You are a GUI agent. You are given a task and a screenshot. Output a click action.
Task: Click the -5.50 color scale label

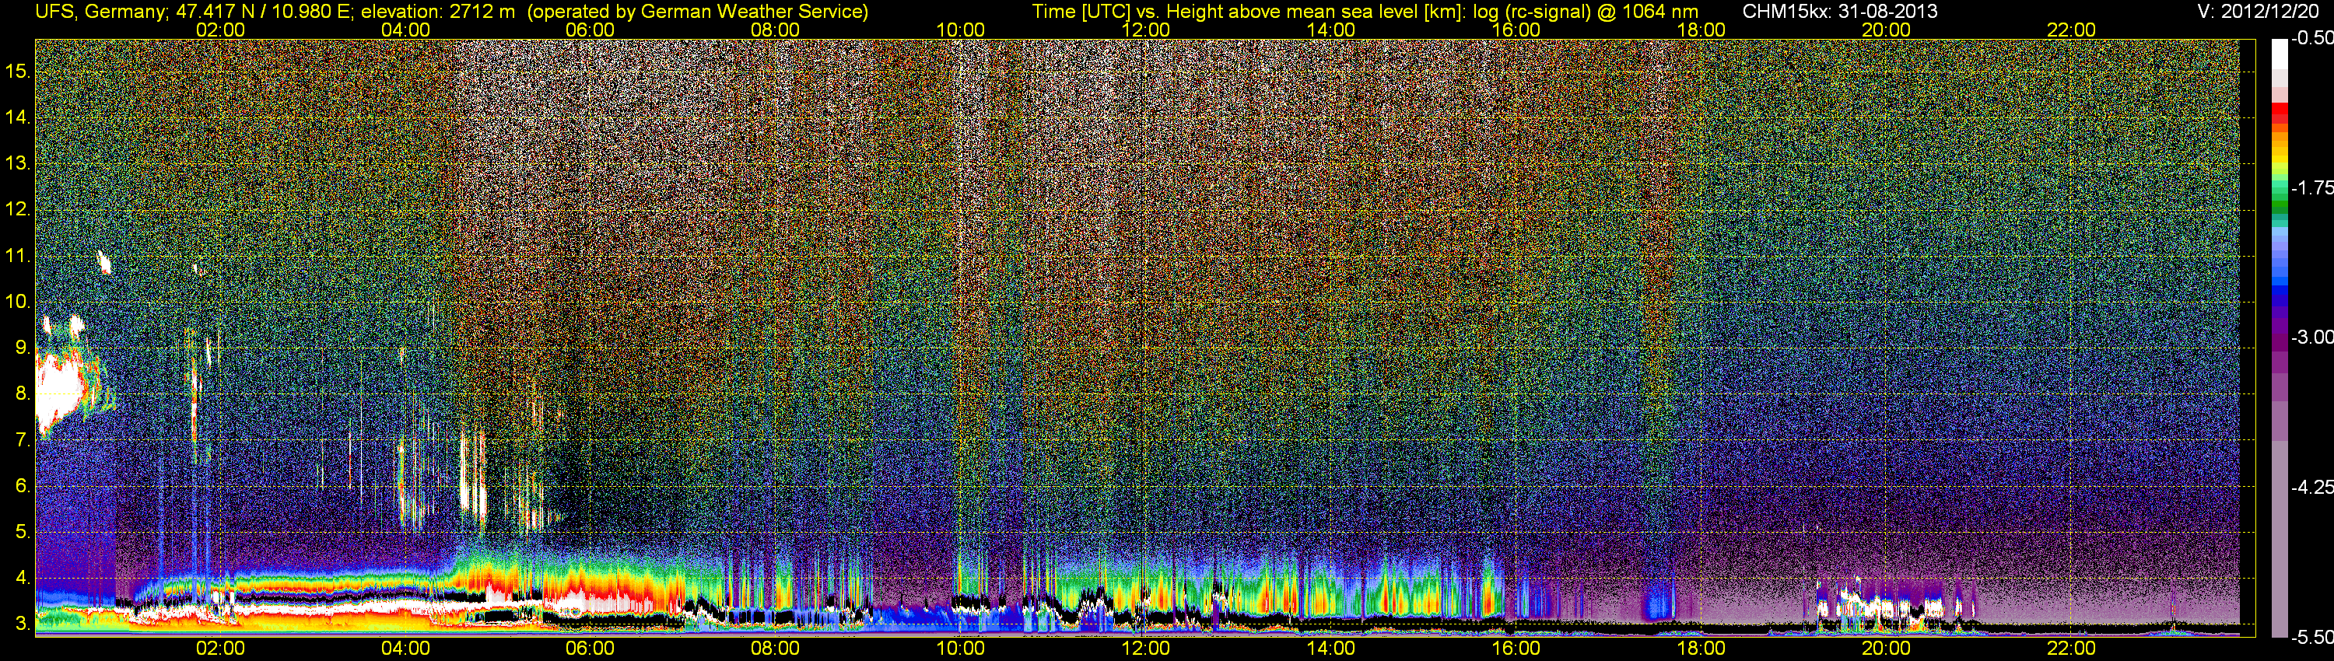pos(2311,637)
